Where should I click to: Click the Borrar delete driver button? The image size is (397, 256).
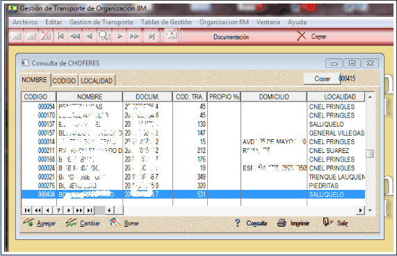click(x=124, y=223)
